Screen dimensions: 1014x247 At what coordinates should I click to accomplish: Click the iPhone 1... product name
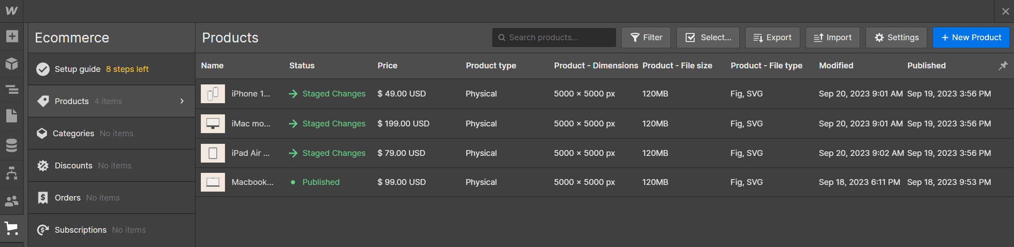tap(251, 94)
